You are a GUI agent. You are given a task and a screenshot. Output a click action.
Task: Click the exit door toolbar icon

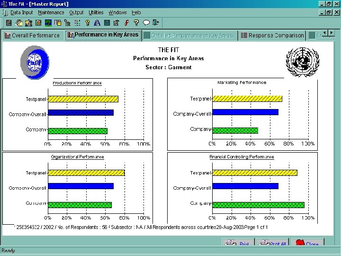pyautogui.click(x=156, y=22)
